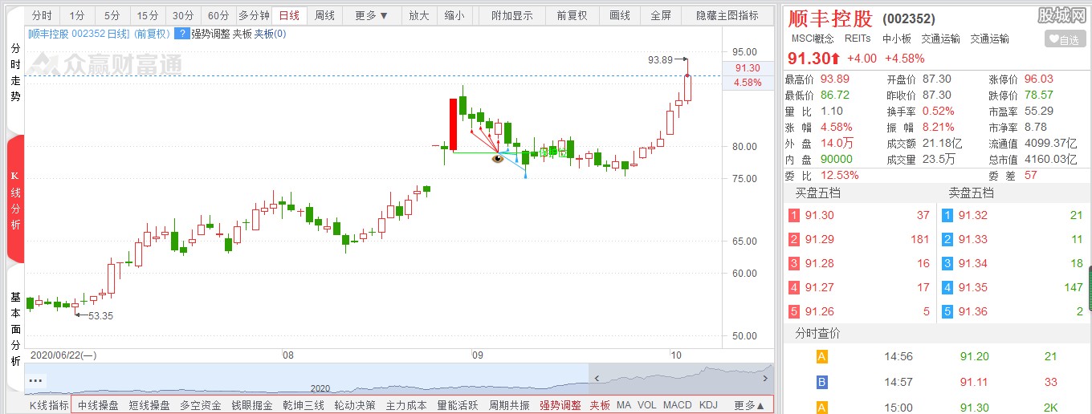This screenshot has width=1092, height=414.
Task: Click 缩小 to zoom out chart
Action: click(x=454, y=15)
